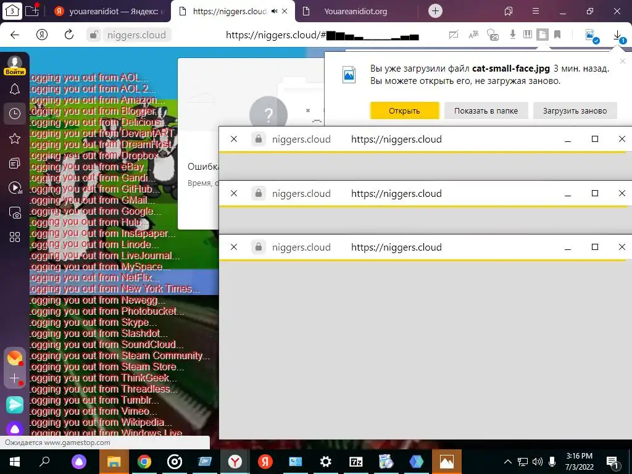This screenshot has width=632, height=474.
Task: Click the left X in the topmost popup window
Action: (234, 139)
